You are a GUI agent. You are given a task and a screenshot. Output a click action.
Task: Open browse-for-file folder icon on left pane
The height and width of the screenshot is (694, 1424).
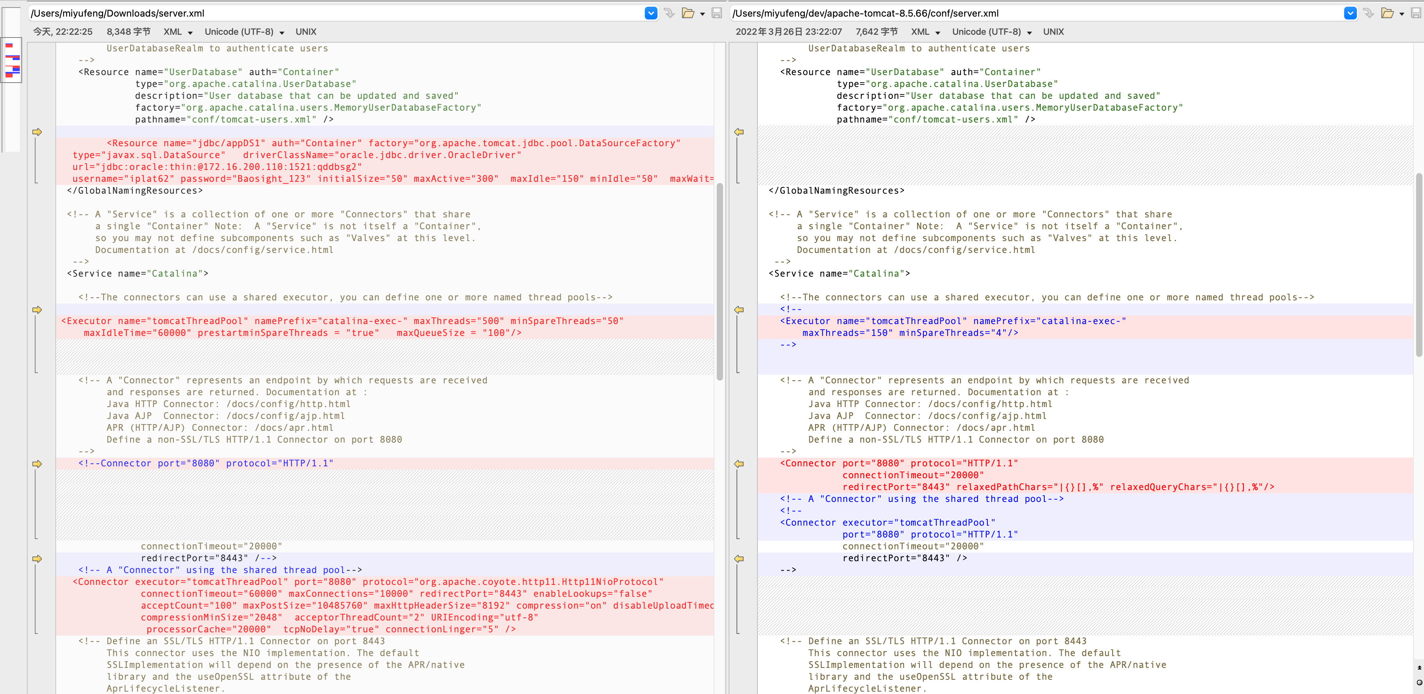pyautogui.click(x=688, y=13)
